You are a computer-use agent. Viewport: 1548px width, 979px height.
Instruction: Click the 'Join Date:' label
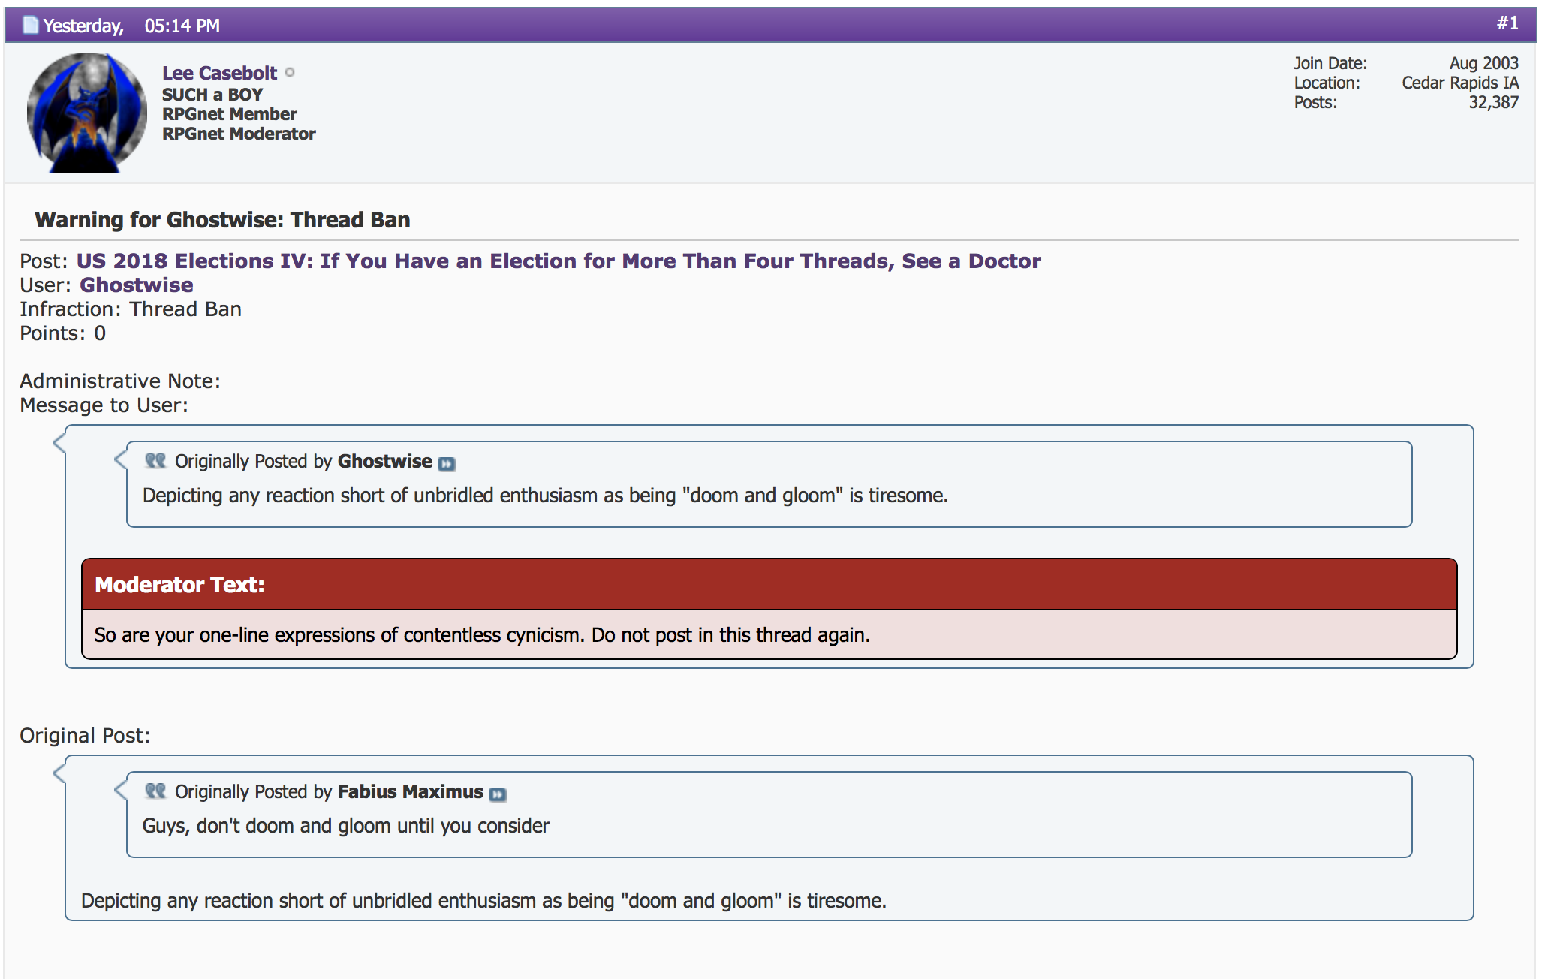coord(1330,63)
